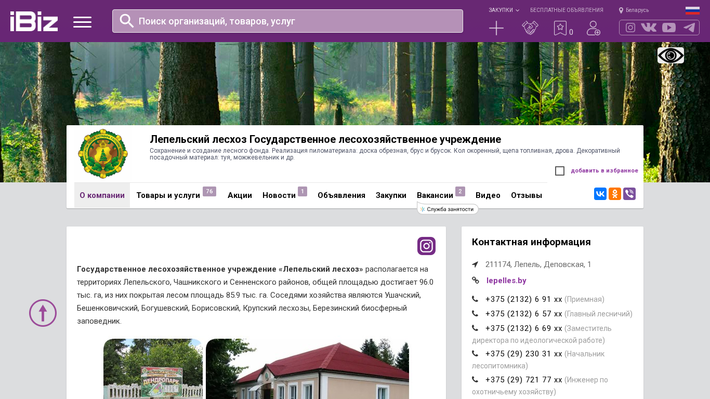Open the handshake partnership icon
The image size is (710, 399).
(x=530, y=28)
